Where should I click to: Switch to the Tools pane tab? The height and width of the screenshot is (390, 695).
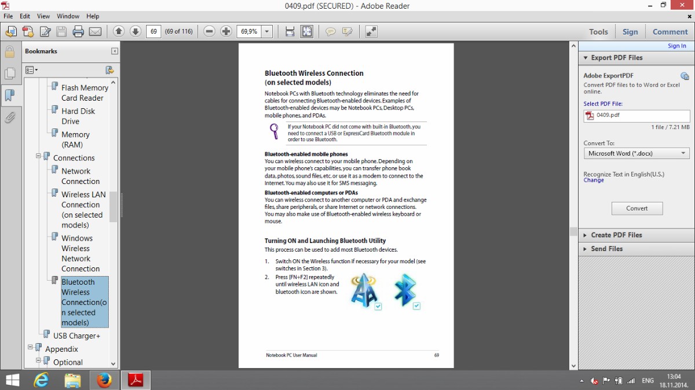pos(598,32)
